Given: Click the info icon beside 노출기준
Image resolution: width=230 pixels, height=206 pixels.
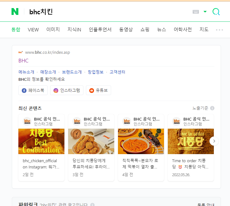Looking at the screenshot, I should point(212,108).
